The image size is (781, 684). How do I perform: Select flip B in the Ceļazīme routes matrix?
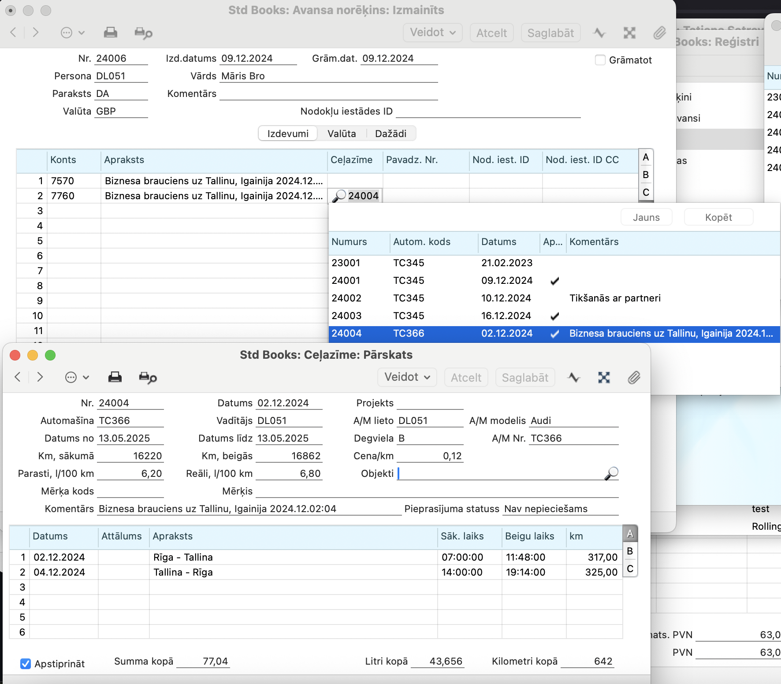[x=630, y=551]
